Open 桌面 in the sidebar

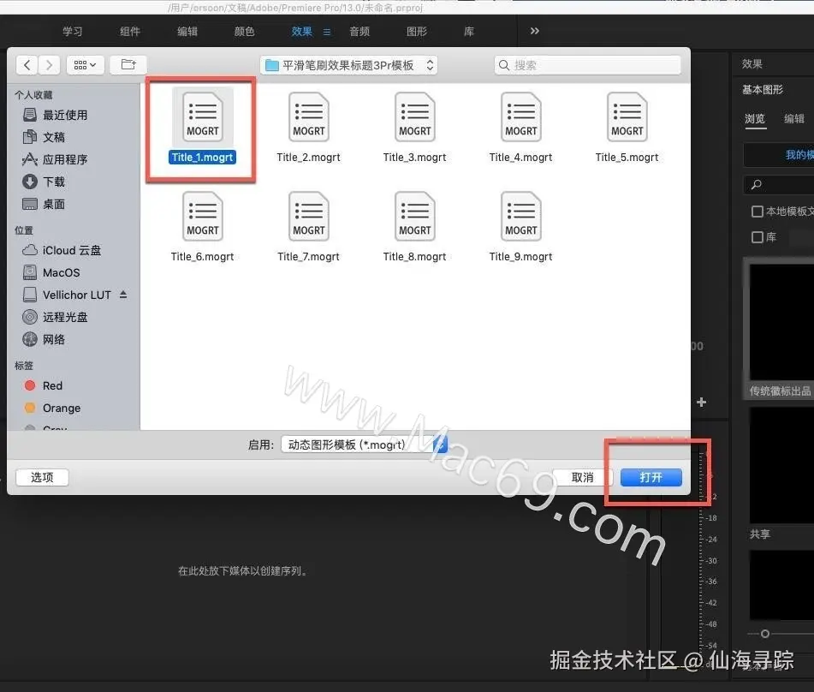point(45,204)
